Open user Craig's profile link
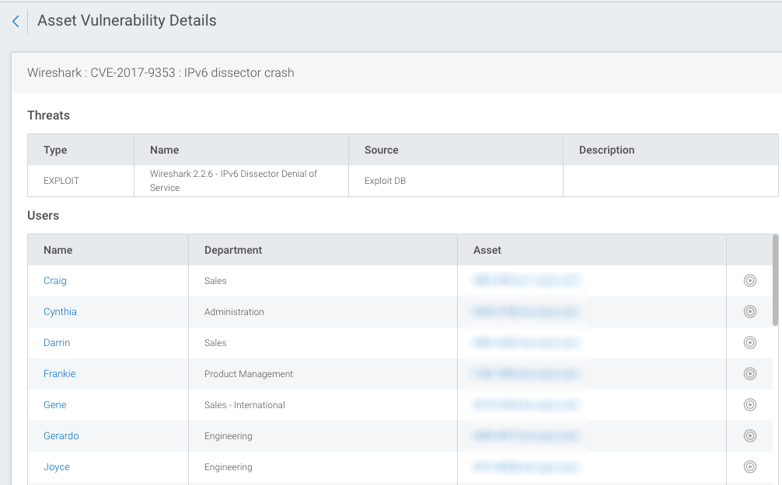This screenshot has width=782, height=485. (55, 281)
